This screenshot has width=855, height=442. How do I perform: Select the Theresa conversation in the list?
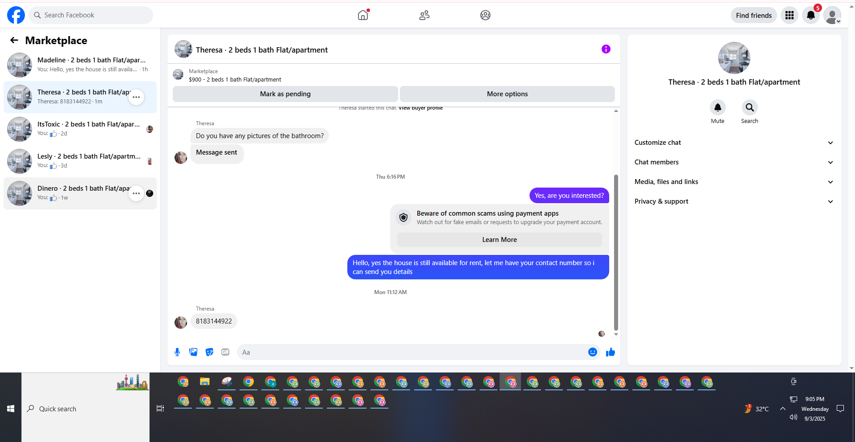tap(80, 97)
